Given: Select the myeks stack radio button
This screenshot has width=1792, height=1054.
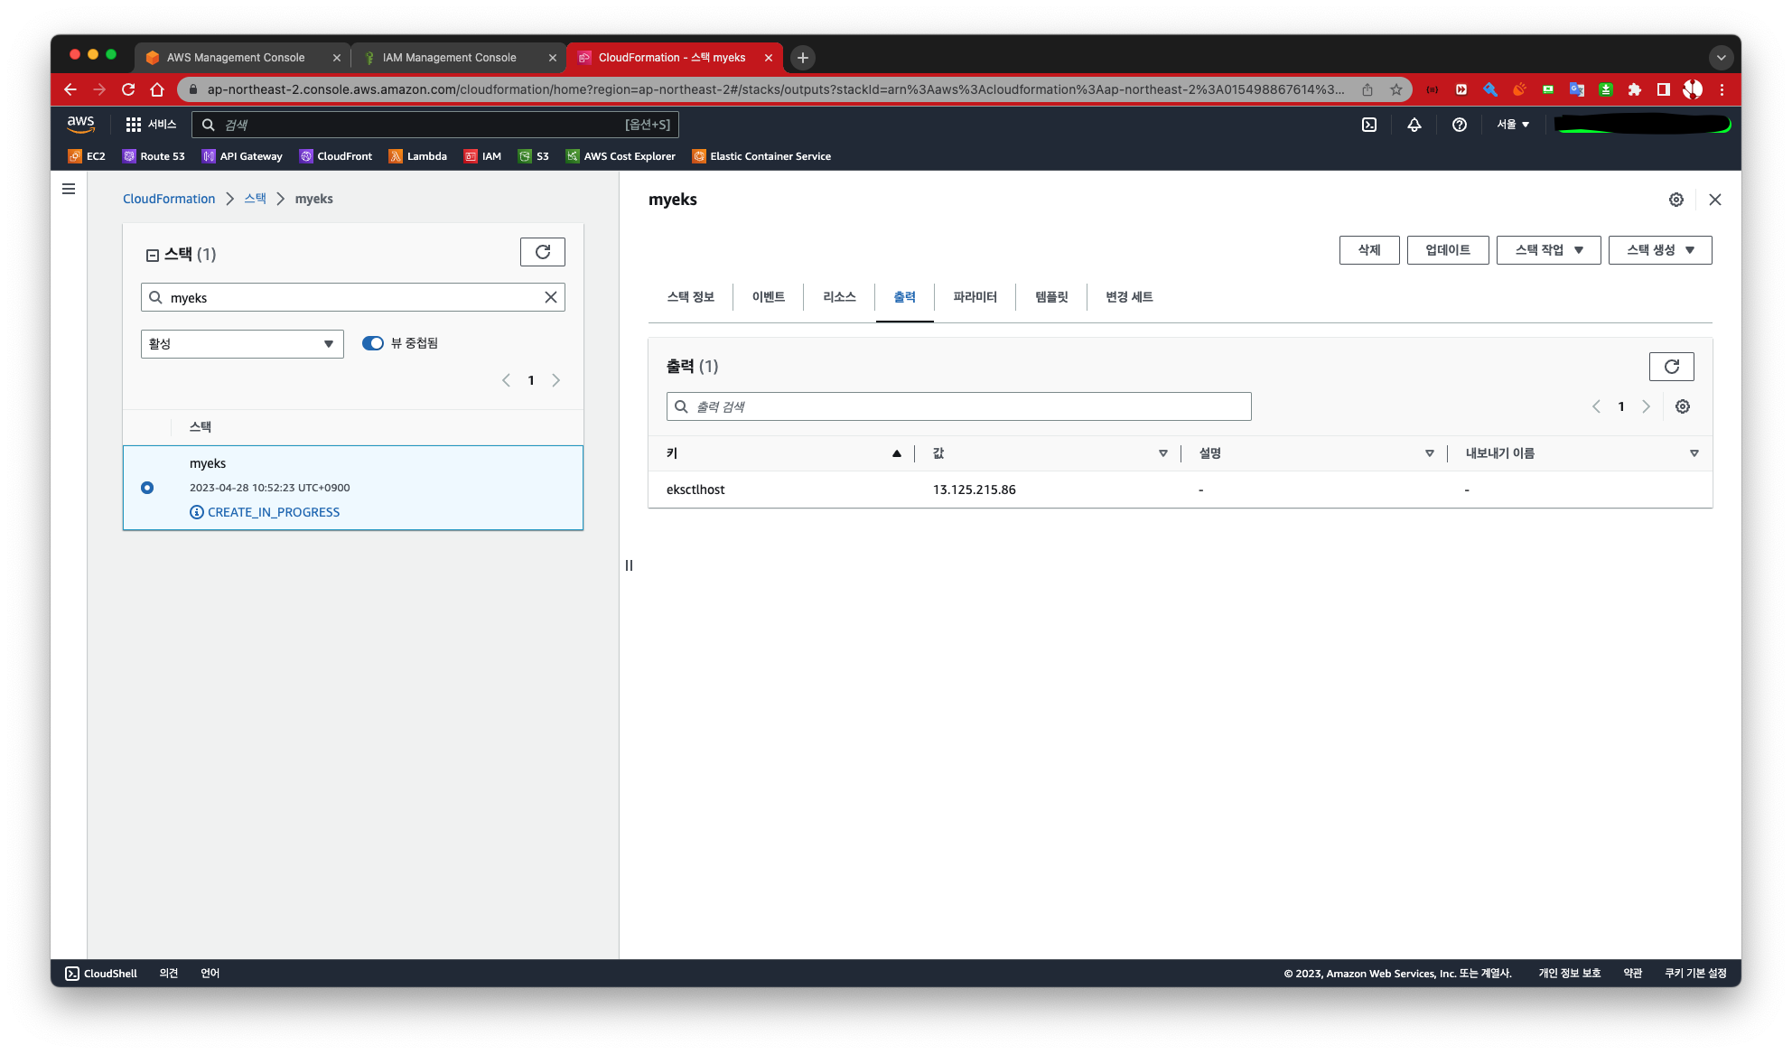Looking at the screenshot, I should (147, 488).
